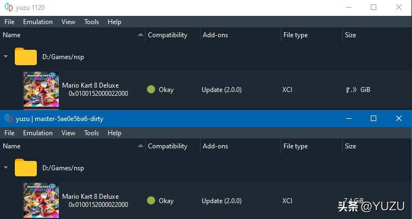
Task: Sort by Compatibility column in top window
Action: point(168,35)
